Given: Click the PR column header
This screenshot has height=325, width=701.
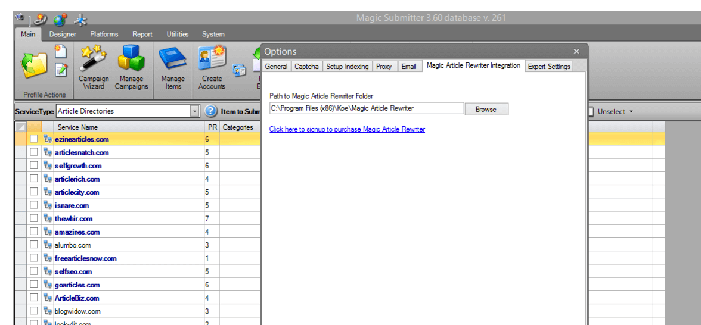Looking at the screenshot, I should click(x=212, y=127).
